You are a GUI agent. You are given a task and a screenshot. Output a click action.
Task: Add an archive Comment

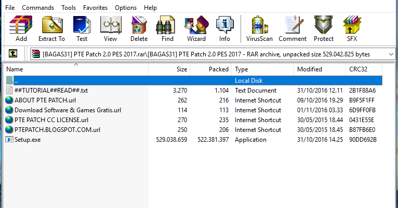point(294,25)
